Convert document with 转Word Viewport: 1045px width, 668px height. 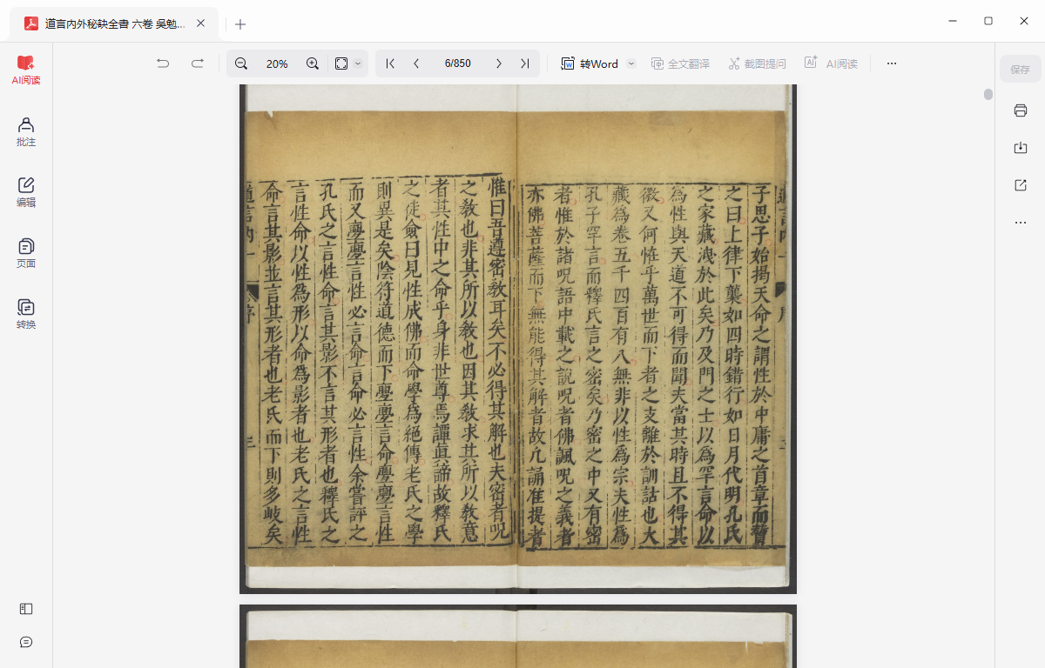click(x=590, y=63)
